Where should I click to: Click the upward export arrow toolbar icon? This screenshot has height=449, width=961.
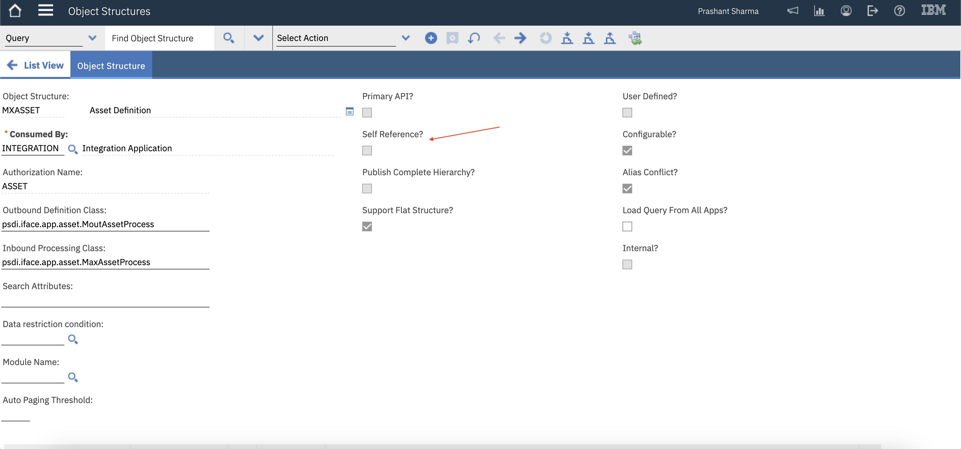click(610, 38)
